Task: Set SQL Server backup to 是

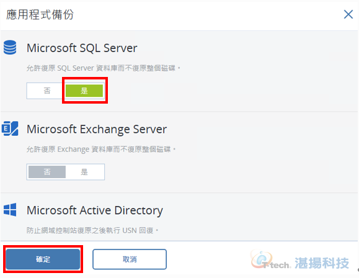Action: click(84, 91)
